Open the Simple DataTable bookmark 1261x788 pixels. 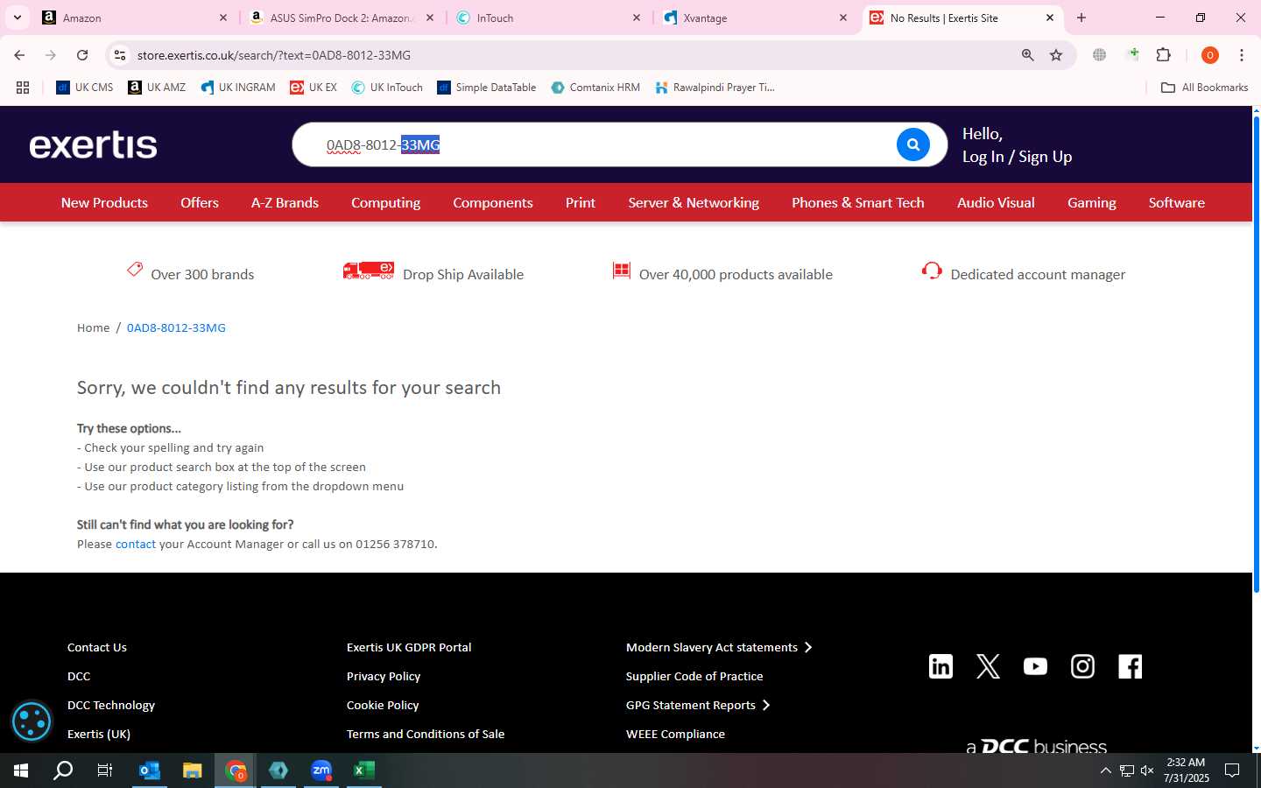(487, 88)
